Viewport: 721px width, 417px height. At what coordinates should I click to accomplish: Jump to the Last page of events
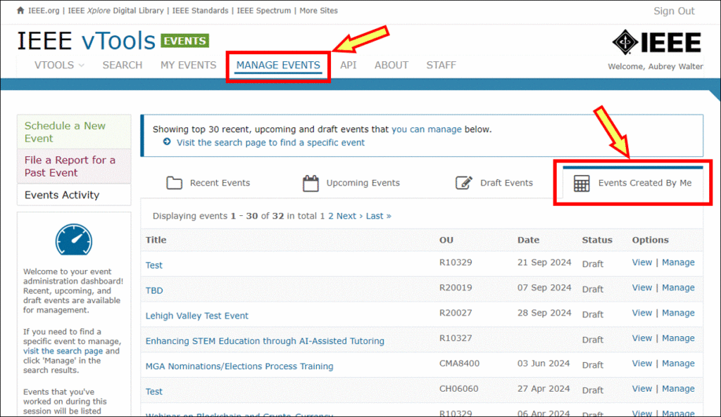(x=378, y=216)
